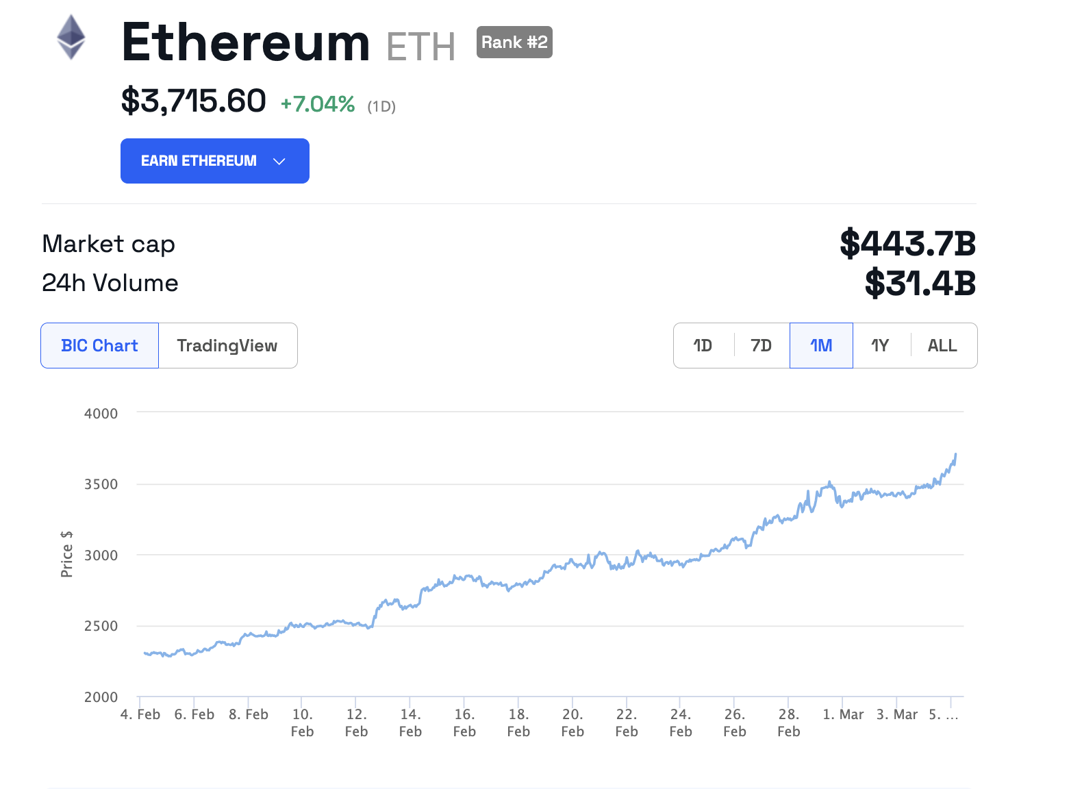Click the ETH ticker symbol

[420, 47]
